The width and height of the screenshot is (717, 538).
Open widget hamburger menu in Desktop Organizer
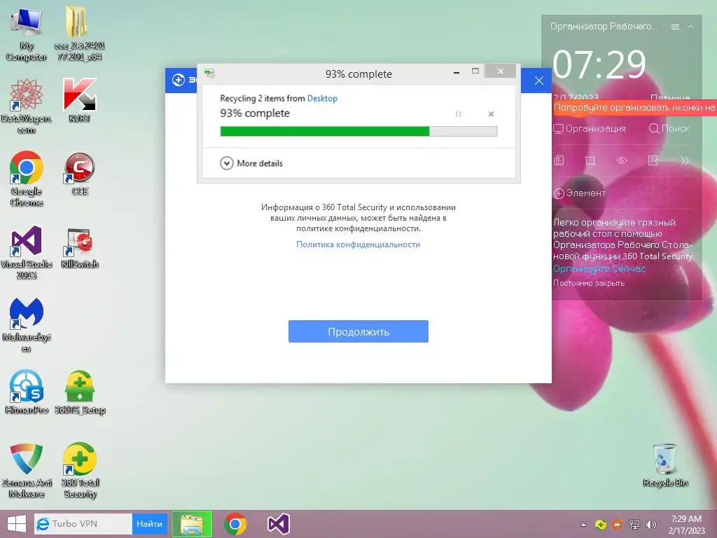[675, 27]
